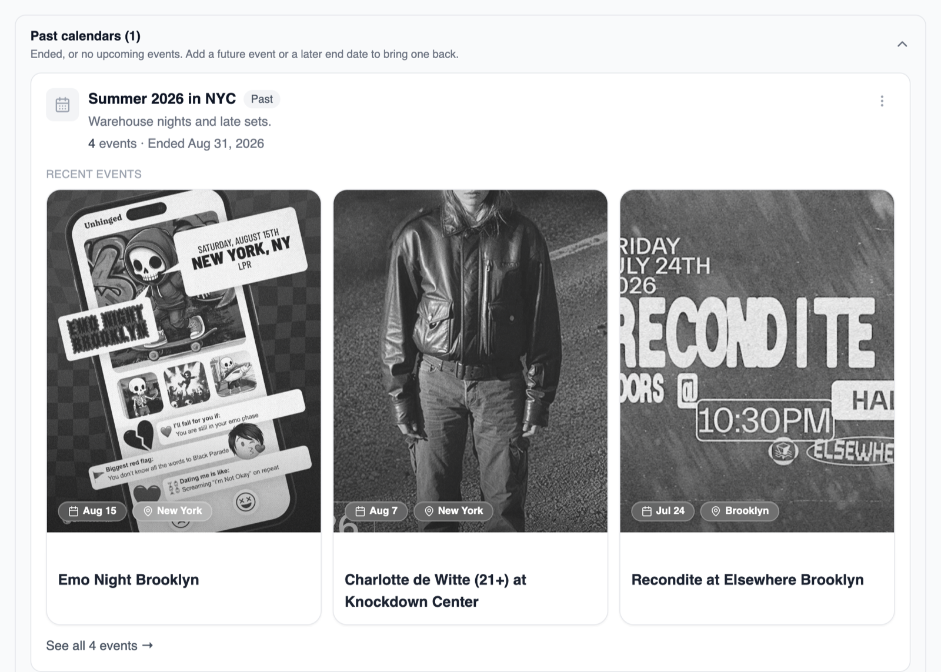Click the 4 events · Ended Aug 31 text
The height and width of the screenshot is (672, 941).
176,143
